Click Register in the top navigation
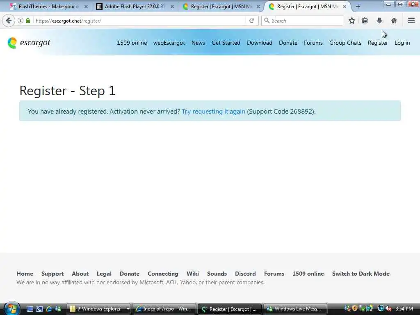Viewport: 420px width, 315px height. click(x=378, y=43)
